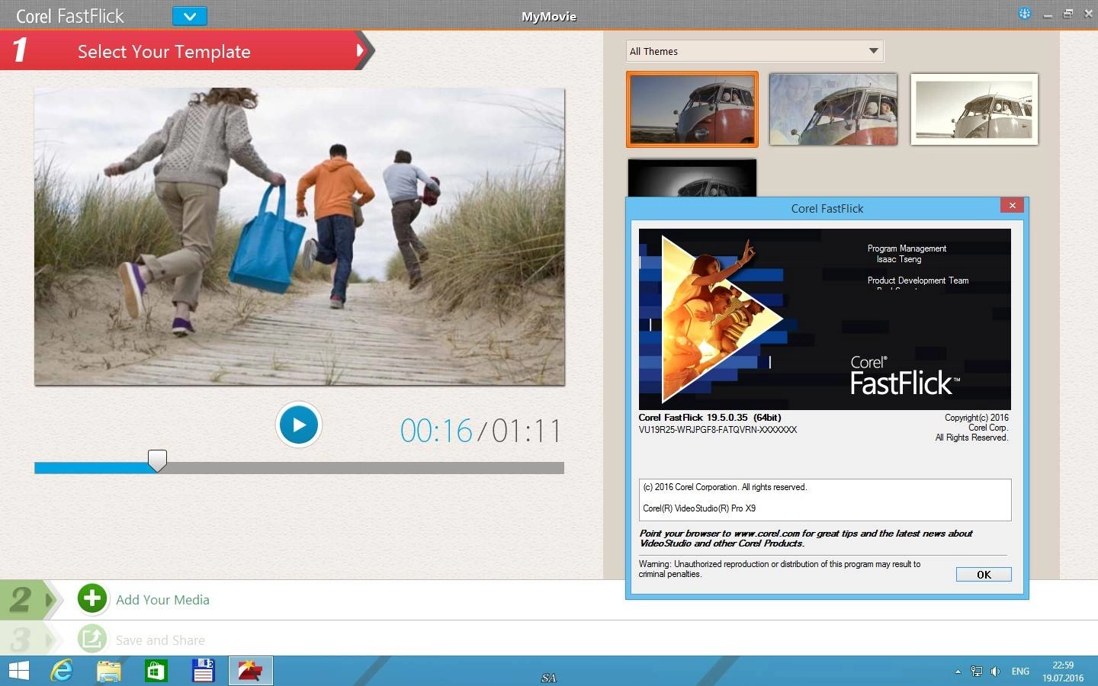Pick the sepia bus template thumbnail
Image resolution: width=1098 pixels, height=686 pixels.
pos(974,109)
